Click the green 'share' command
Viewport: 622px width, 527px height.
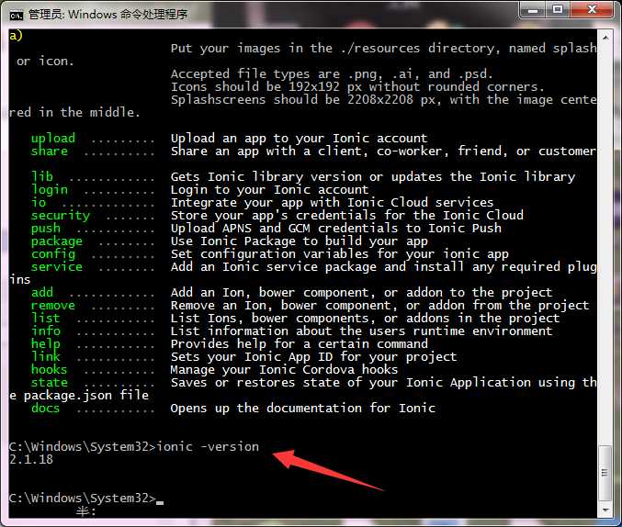[50, 151]
